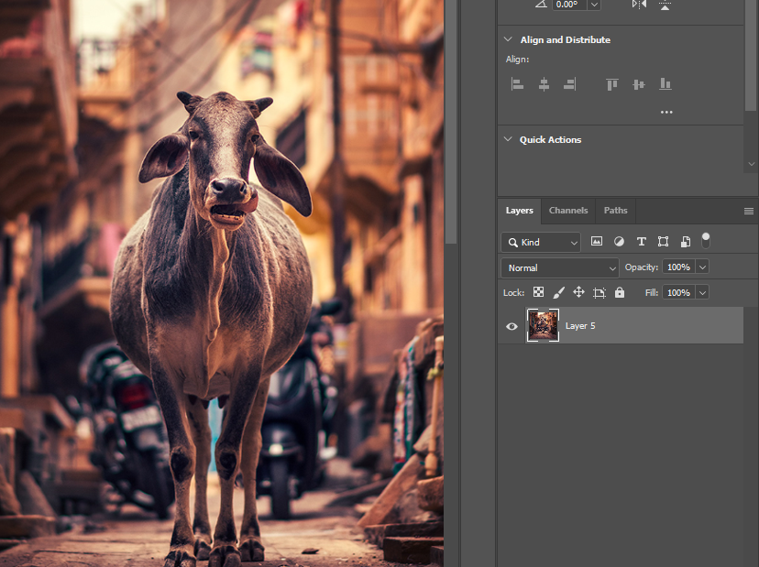The image size is (759, 567).
Task: Toggle lock all for the layer
Action: [x=620, y=292]
